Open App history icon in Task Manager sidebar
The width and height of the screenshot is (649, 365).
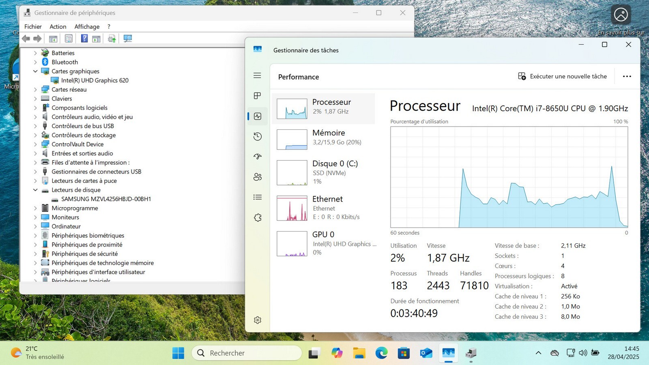tap(257, 136)
